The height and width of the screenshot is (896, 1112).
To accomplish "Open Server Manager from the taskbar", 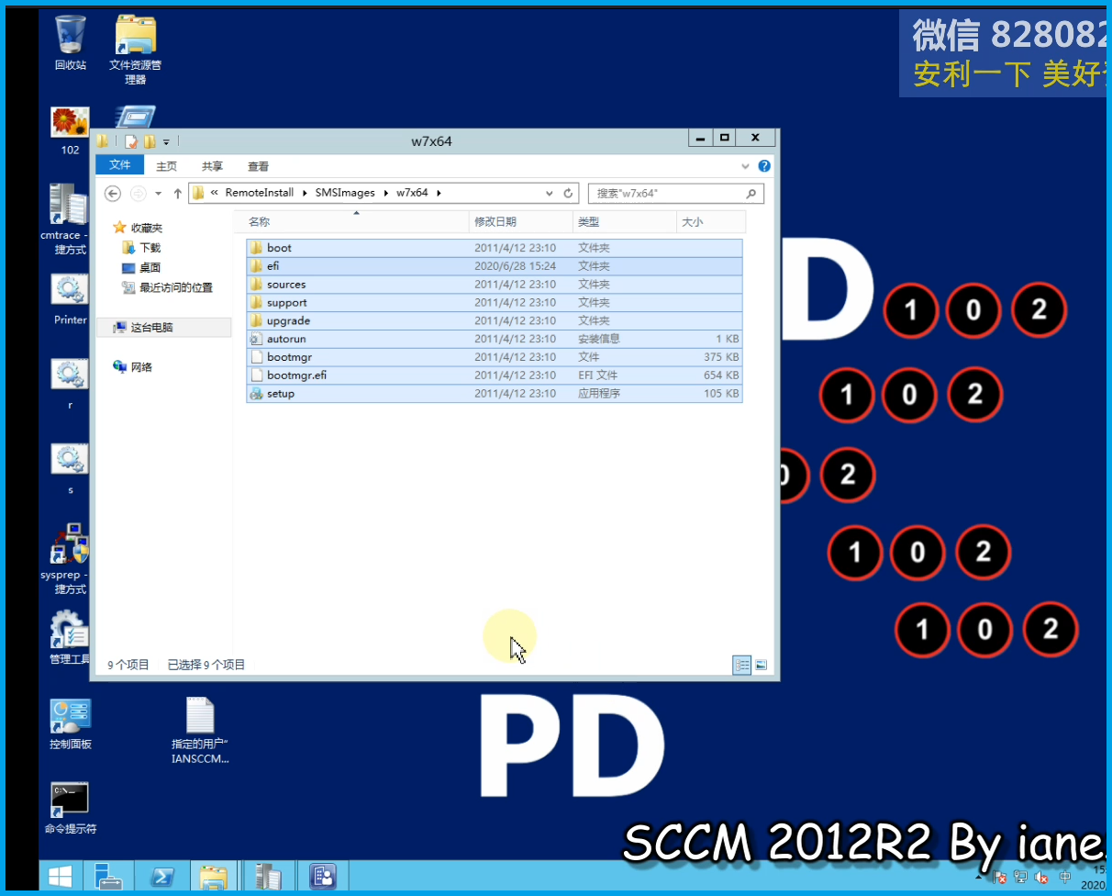I will [108, 877].
